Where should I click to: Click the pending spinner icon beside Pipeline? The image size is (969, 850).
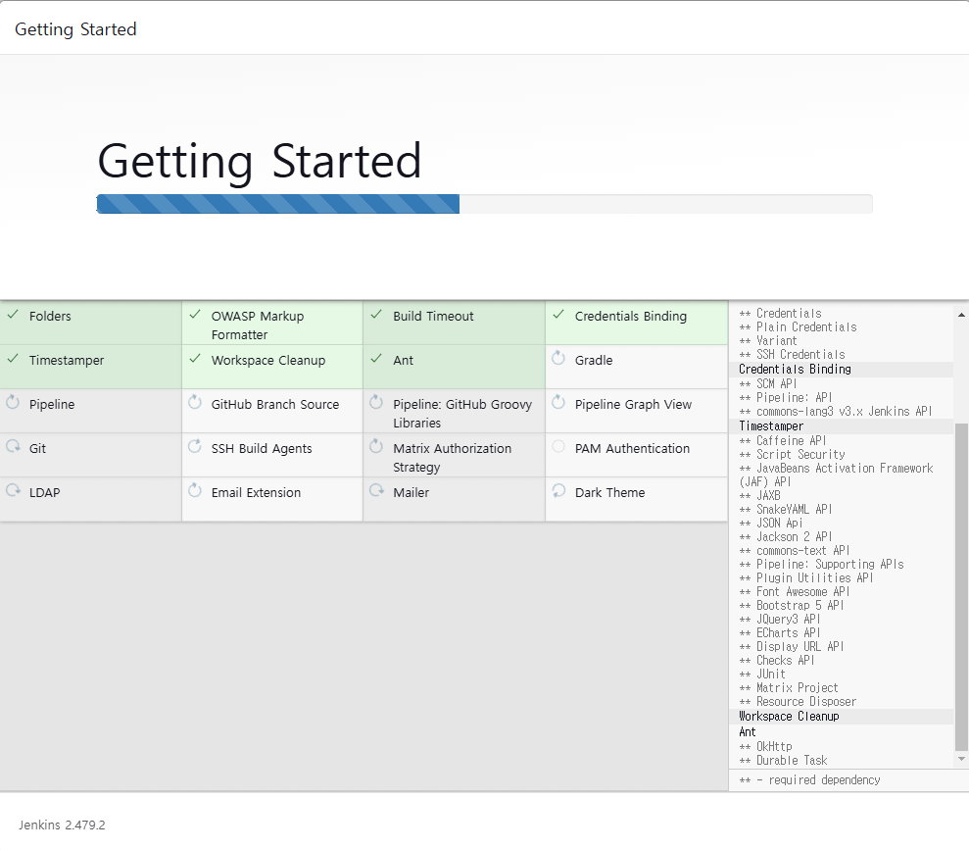pyautogui.click(x=13, y=403)
